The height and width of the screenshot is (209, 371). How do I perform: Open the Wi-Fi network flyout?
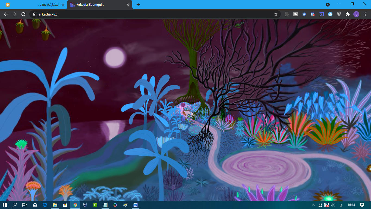pyautogui.click(x=320, y=205)
